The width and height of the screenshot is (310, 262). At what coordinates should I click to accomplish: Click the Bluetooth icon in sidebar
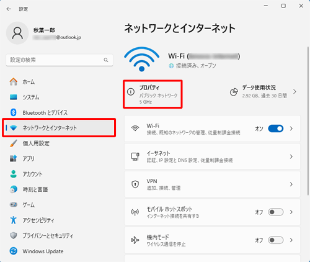pos(14,112)
